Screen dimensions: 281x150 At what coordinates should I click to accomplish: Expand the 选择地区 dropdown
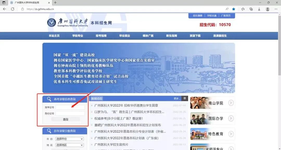pyautogui.click(x=69, y=145)
